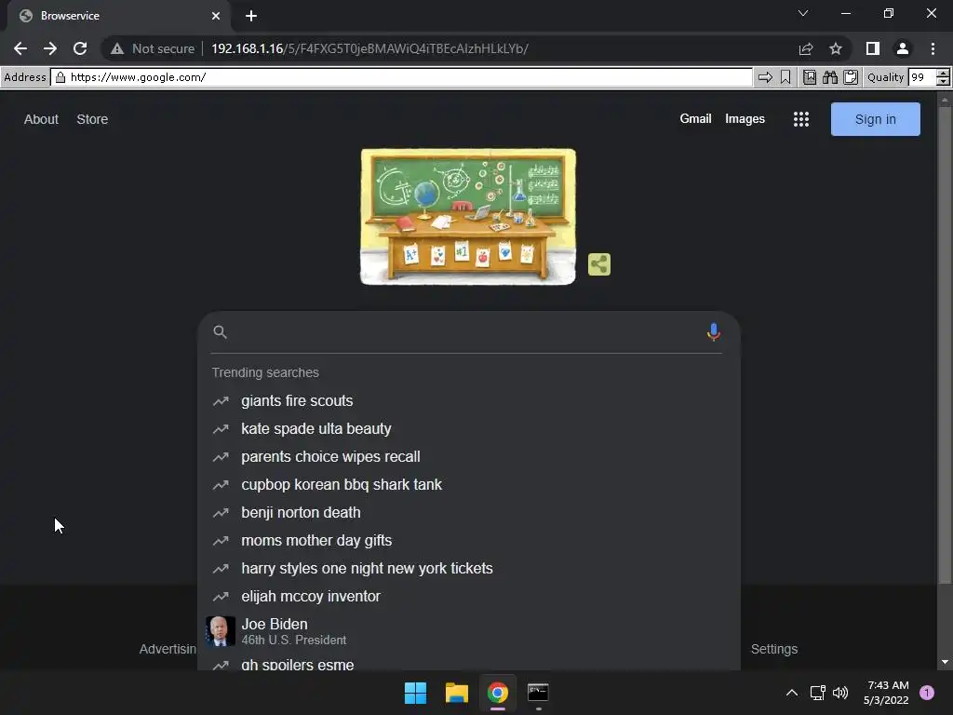Screen dimensions: 953x715
Task: Click the binoculars find icon
Action: (x=830, y=77)
